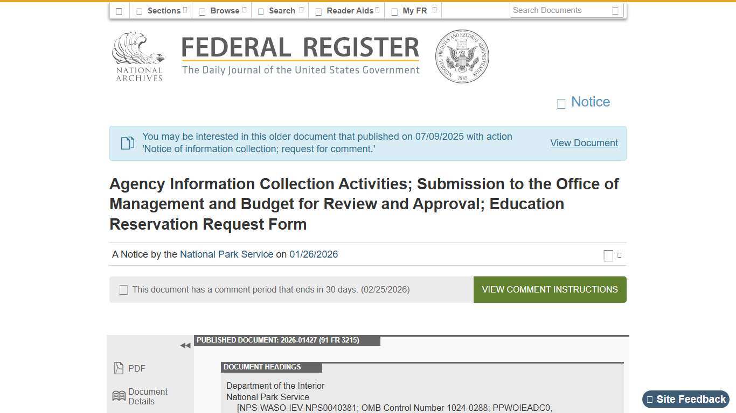Click the Federal Register eagle logo

click(x=138, y=54)
